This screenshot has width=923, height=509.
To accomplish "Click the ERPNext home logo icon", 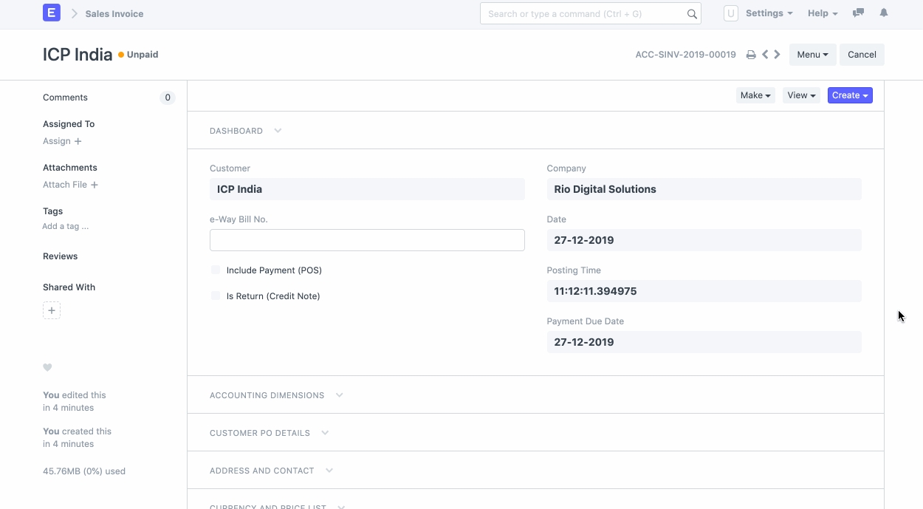I will pyautogui.click(x=52, y=13).
